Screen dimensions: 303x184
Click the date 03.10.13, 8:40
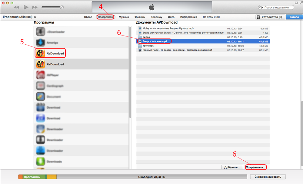click(x=235, y=37)
